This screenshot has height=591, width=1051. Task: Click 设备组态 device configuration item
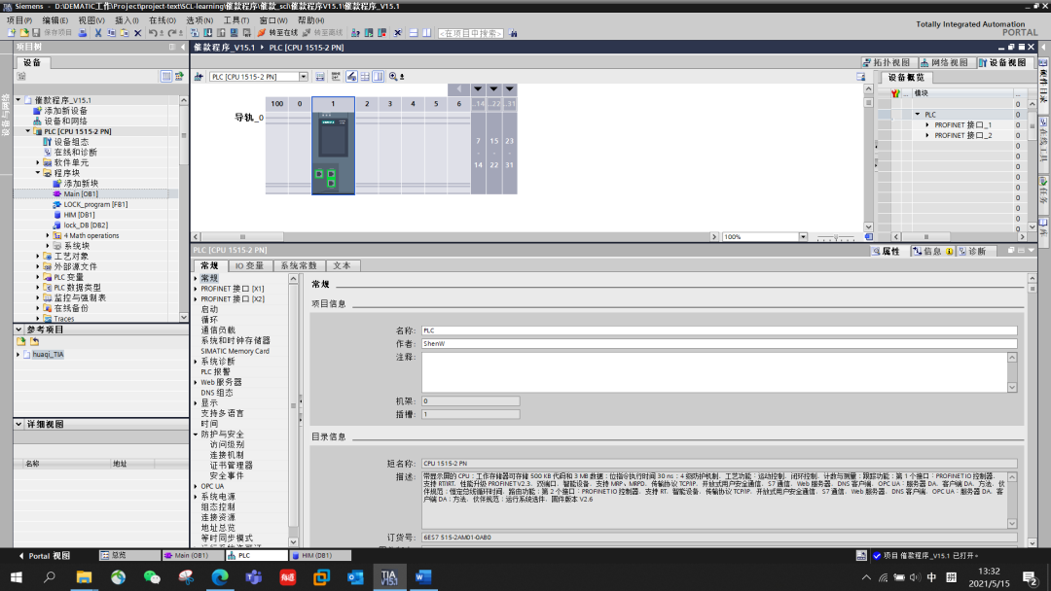71,142
